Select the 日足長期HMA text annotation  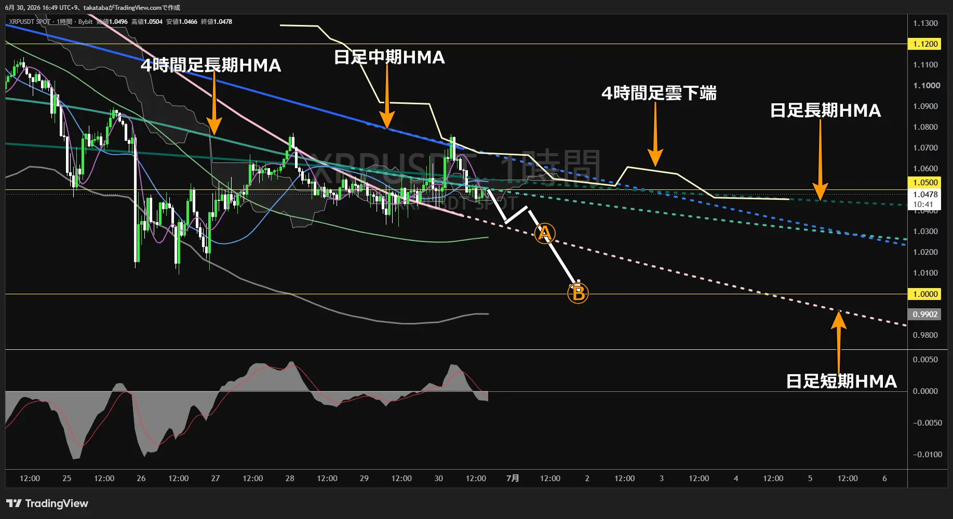pyautogui.click(x=825, y=111)
